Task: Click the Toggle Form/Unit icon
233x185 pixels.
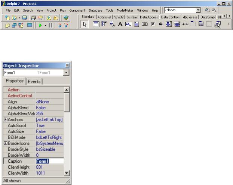Action: (x=21, y=25)
